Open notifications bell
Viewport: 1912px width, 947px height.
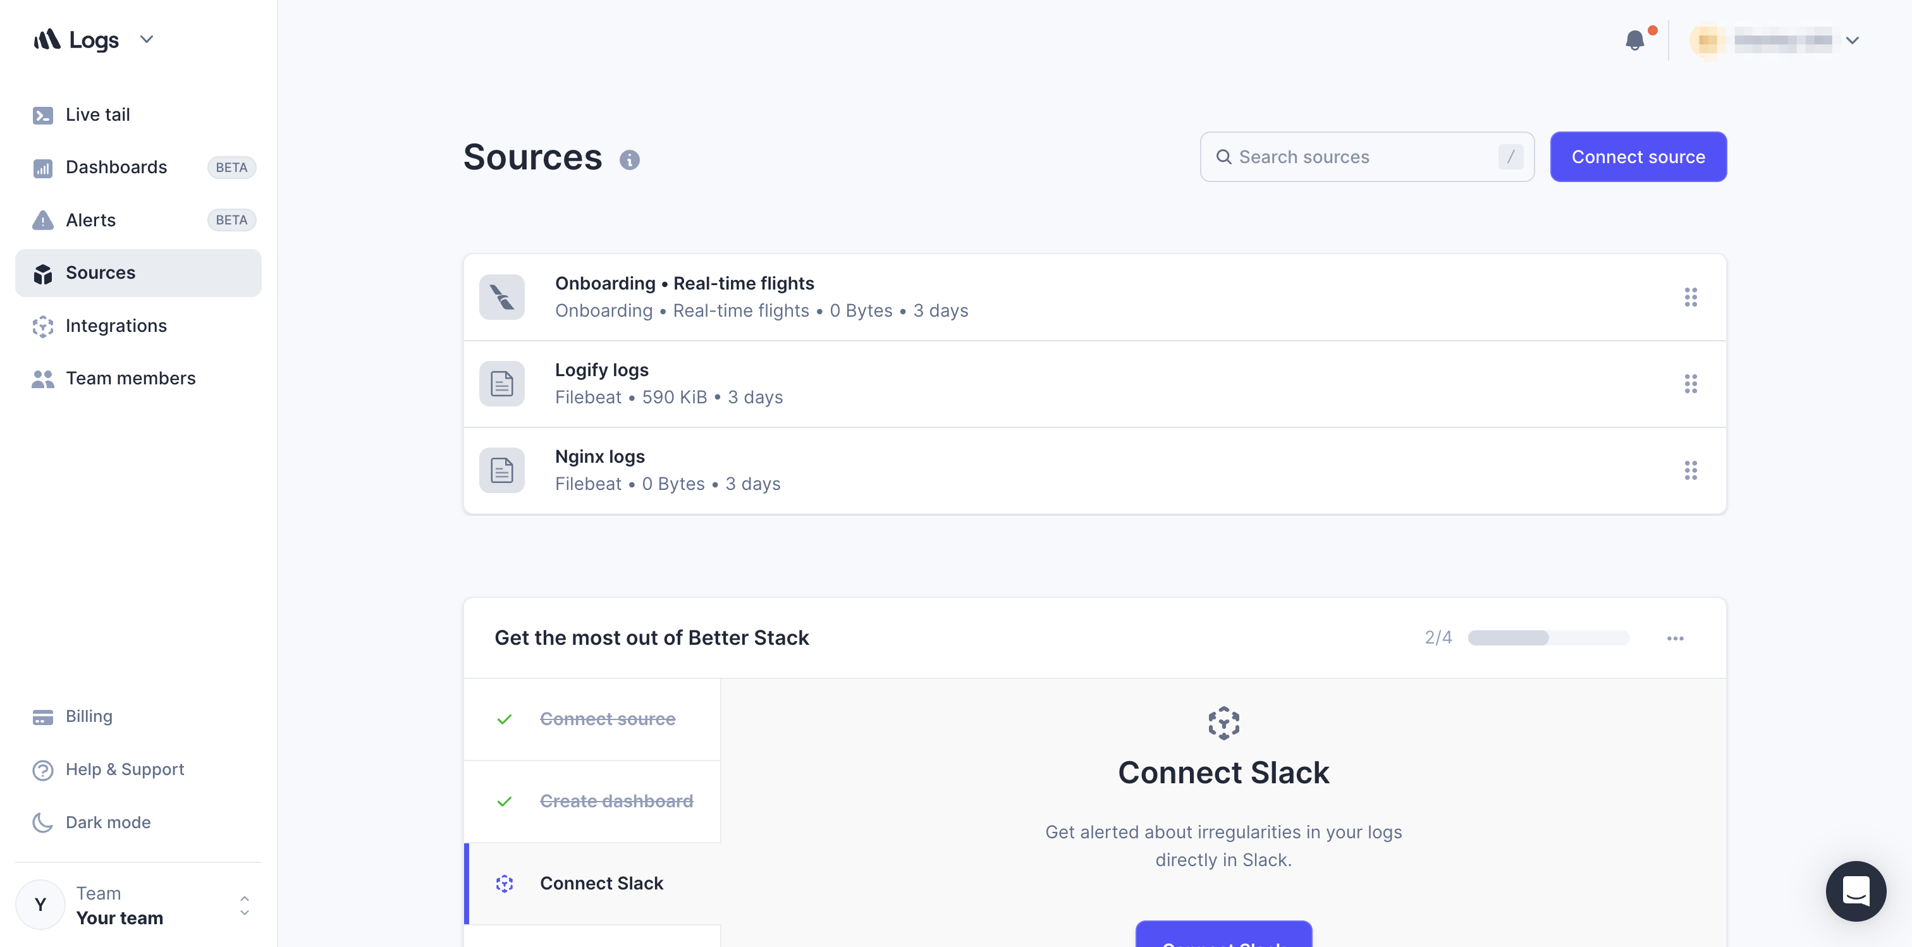coord(1634,40)
